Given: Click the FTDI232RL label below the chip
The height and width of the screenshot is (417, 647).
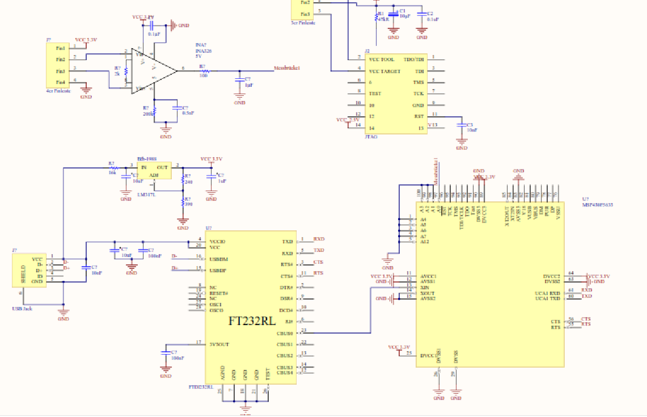Looking at the screenshot, I should pos(201,387).
